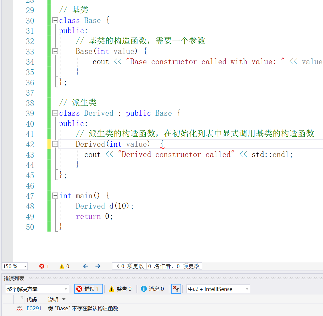Click std::endl on line 43
The image size is (323, 316).
click(x=270, y=154)
